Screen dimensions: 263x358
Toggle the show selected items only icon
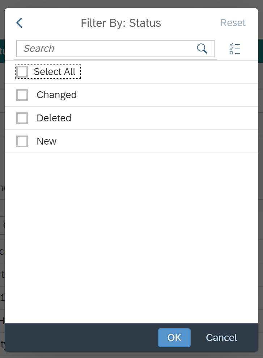(235, 49)
